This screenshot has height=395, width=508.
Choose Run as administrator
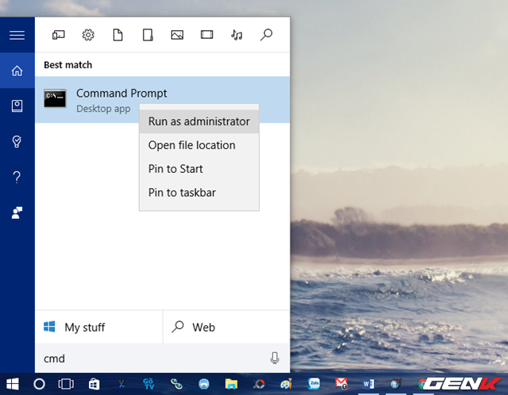point(199,121)
